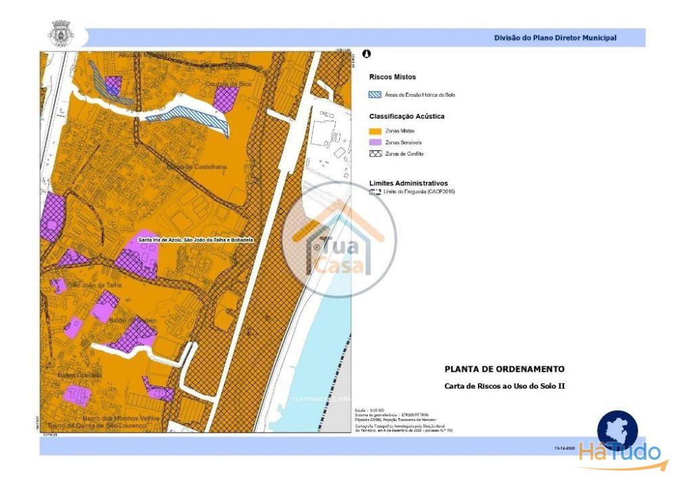The height and width of the screenshot is (480, 677).
Task: Select the Limites Administrativos legend heading
Action: pos(408,183)
